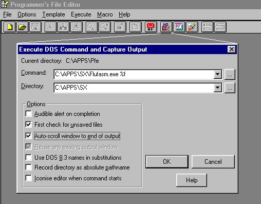This screenshot has height=204, width=261.
Task: Open the Help menu
Action: click(x=124, y=14)
